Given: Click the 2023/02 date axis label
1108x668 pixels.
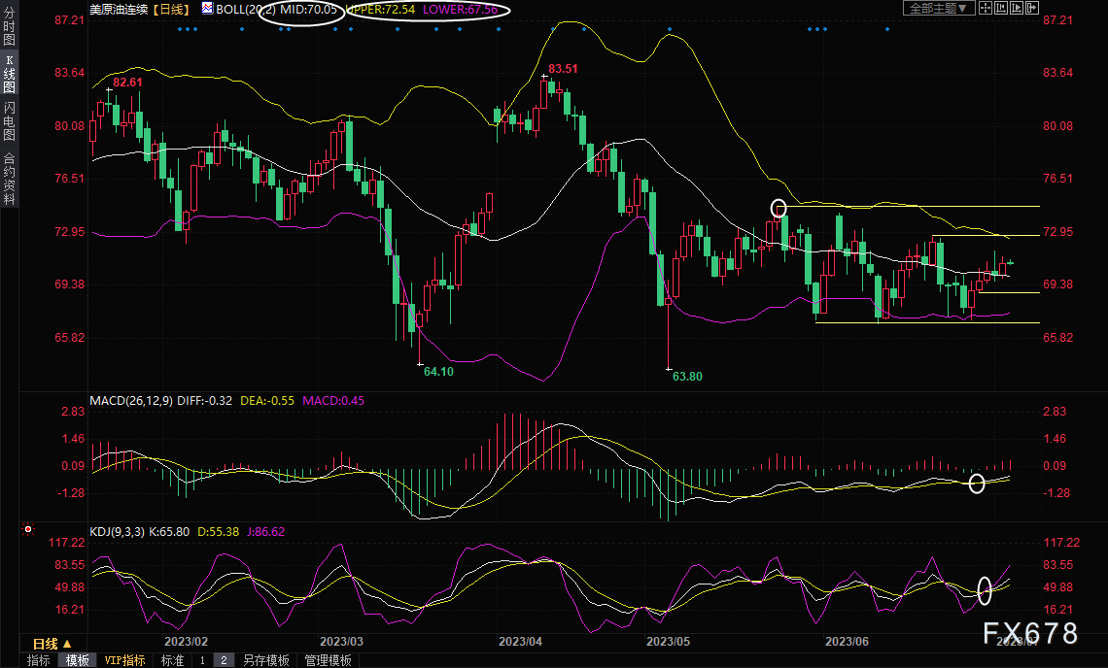Looking at the screenshot, I should pyautogui.click(x=186, y=641).
